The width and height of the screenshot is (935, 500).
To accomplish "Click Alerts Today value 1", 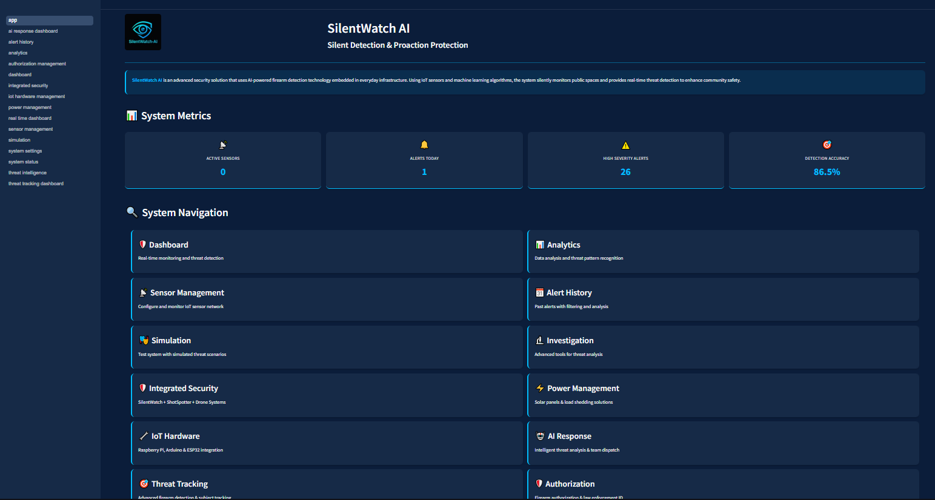I will (x=424, y=172).
